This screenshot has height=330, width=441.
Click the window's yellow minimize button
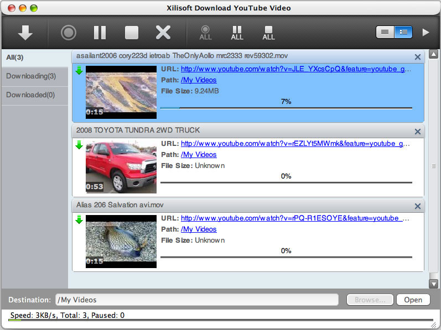pos(23,8)
